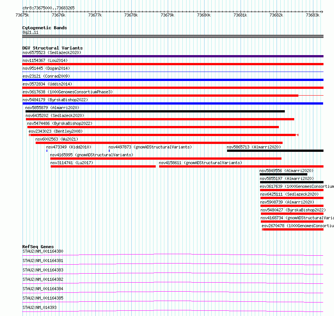Open transcript STAU2|NM_014393
The width and height of the screenshot is (334, 316).
pyautogui.click(x=39, y=307)
